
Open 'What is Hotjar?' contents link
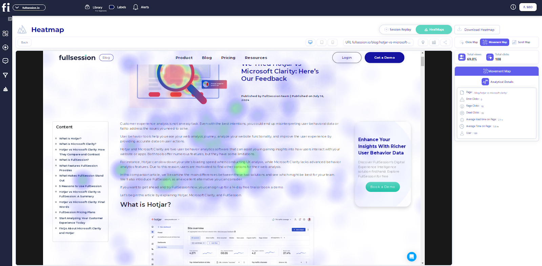70,138
